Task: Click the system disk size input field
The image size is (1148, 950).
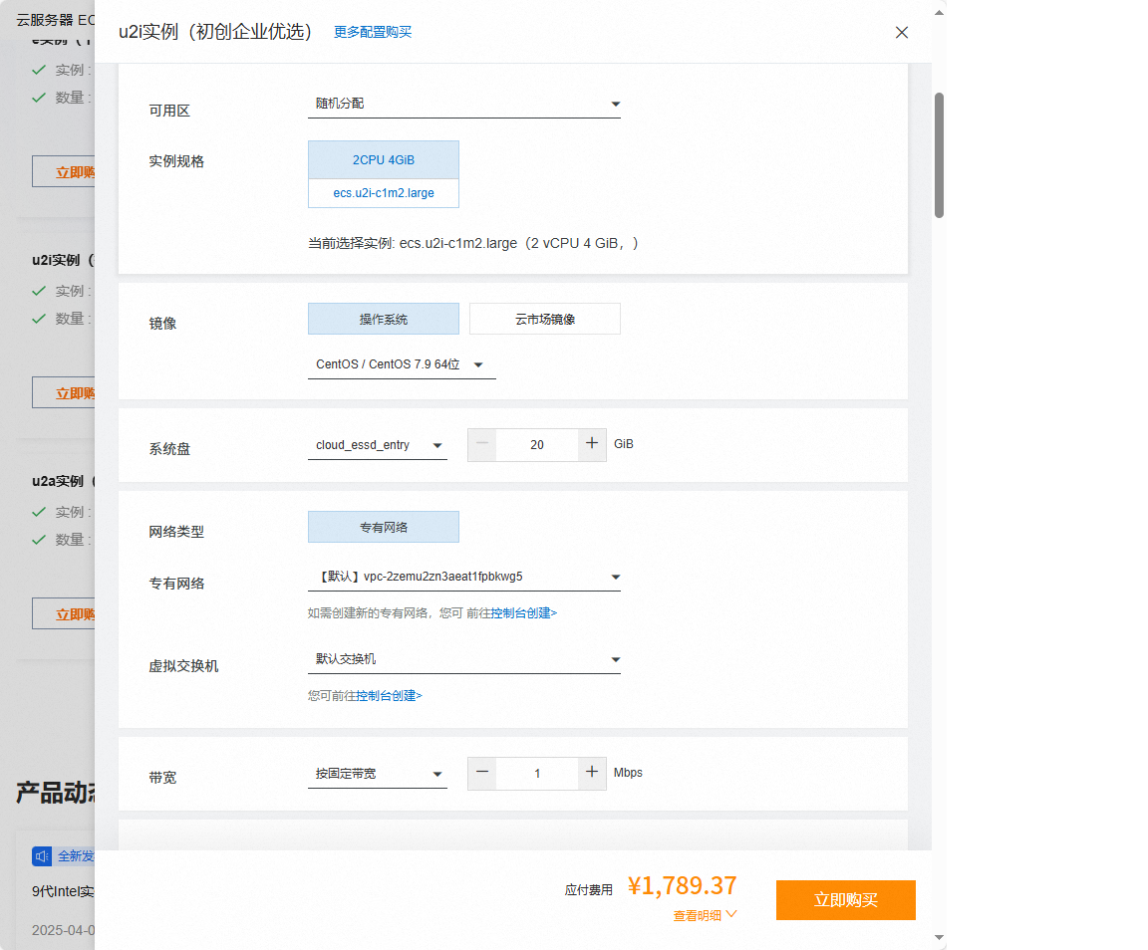Action: pyautogui.click(x=537, y=445)
